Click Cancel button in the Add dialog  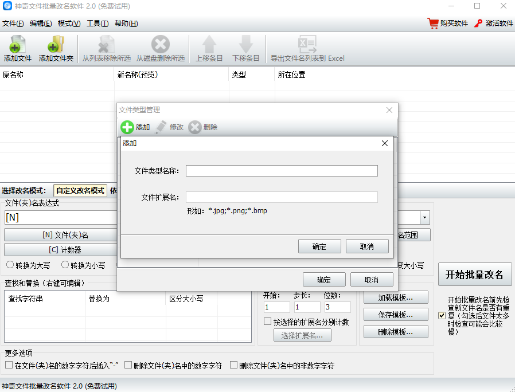point(367,246)
